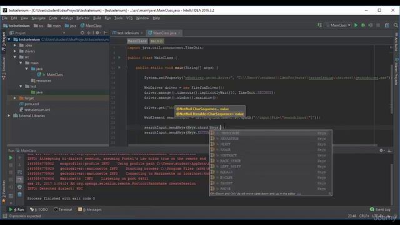Open the MainClass run configuration dropdown
Image resolution: width=400 pixels, height=225 pixels.
click(338, 25)
